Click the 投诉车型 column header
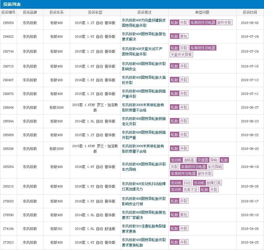Screen dimensions: 264x250 tap(95, 12)
